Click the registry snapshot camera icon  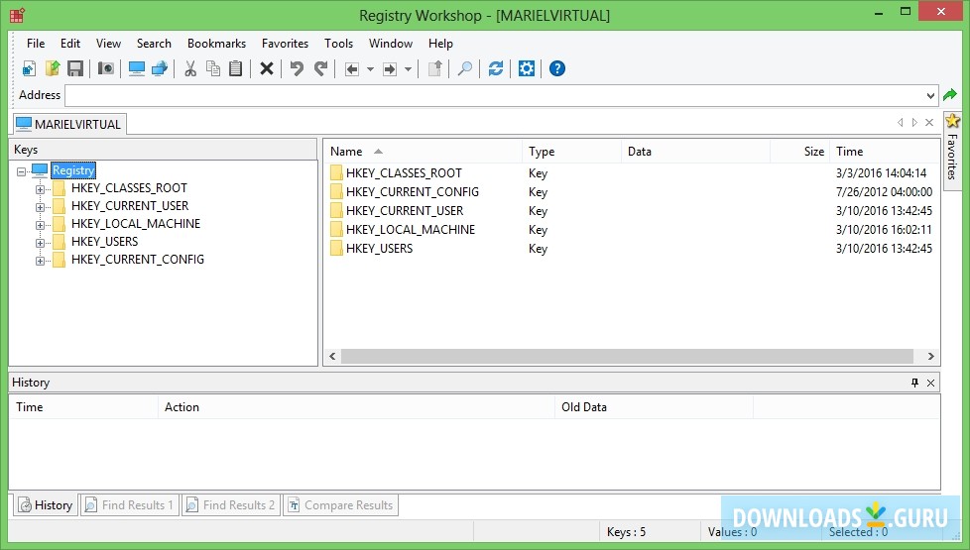(x=106, y=68)
